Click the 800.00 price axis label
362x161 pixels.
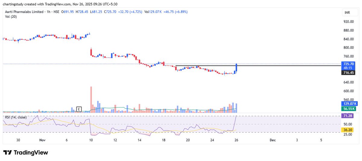coord(348,48)
